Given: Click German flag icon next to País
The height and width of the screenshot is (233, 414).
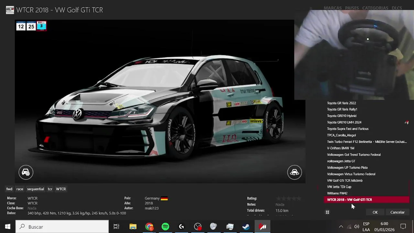Looking at the screenshot, I should [164, 198].
